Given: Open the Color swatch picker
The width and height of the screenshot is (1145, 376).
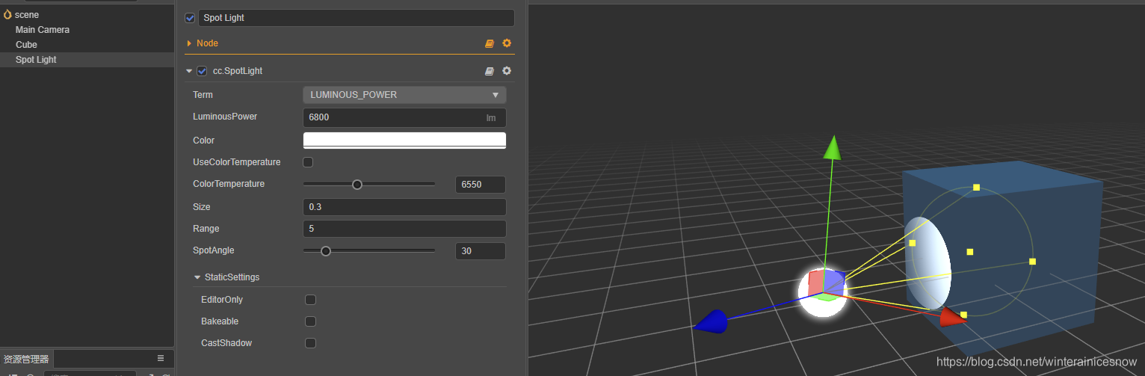Looking at the screenshot, I should 404,141.
